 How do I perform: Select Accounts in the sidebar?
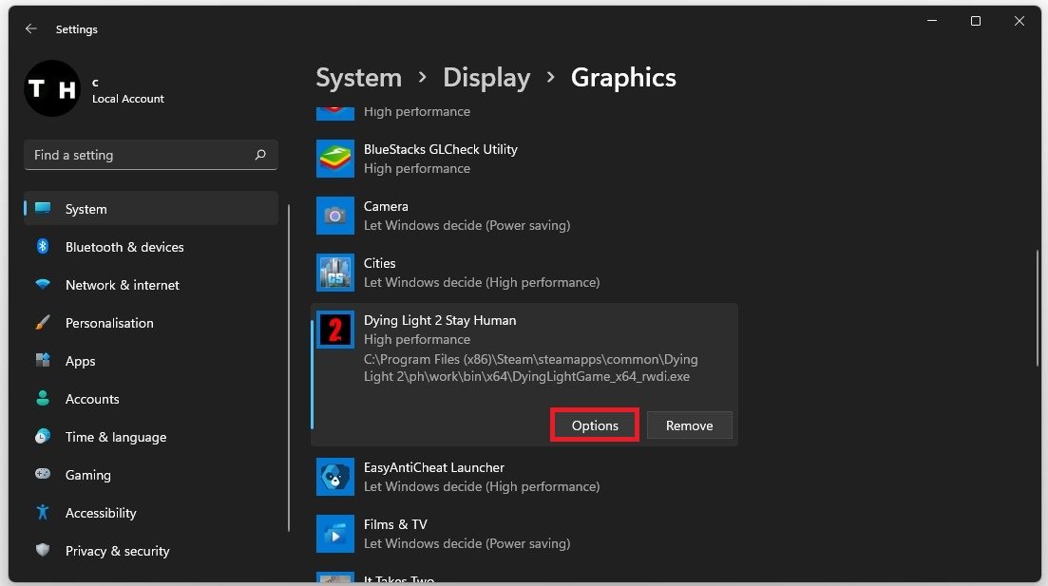[151, 399]
